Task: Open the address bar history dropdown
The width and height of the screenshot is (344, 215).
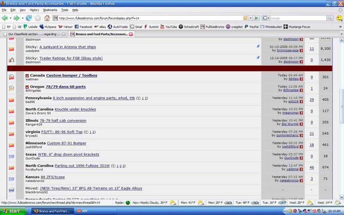Action: (x=251, y=18)
